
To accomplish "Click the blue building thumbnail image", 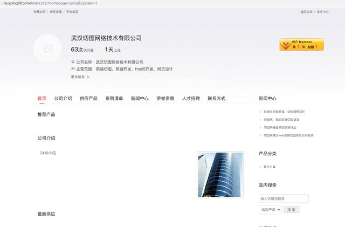I will [x=220, y=174].
